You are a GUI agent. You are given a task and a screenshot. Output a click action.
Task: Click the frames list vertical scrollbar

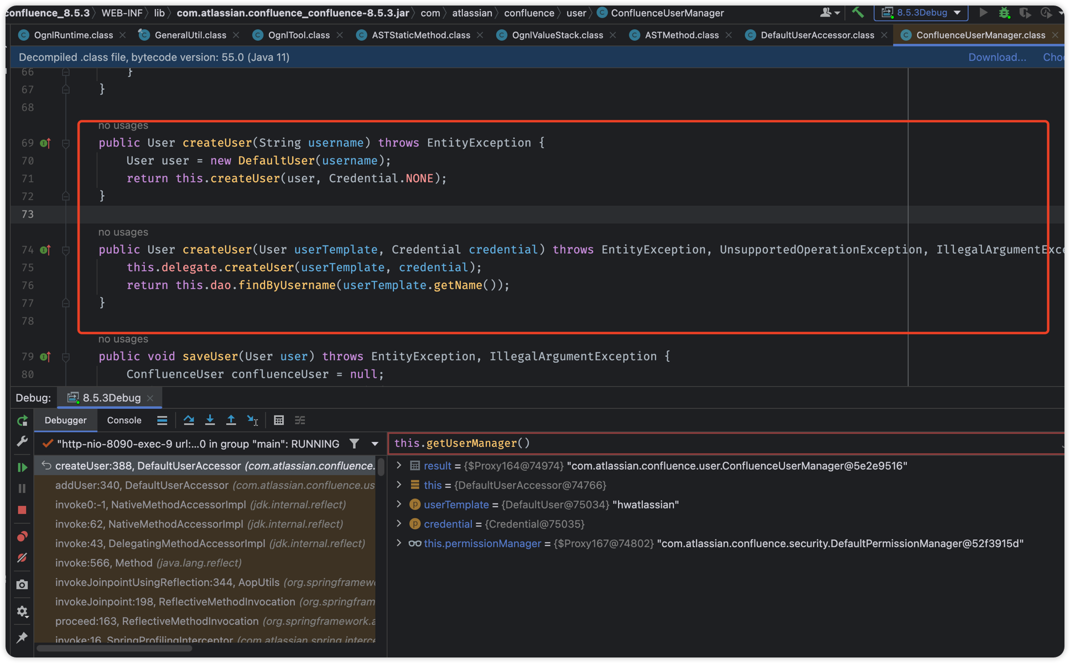tap(381, 466)
